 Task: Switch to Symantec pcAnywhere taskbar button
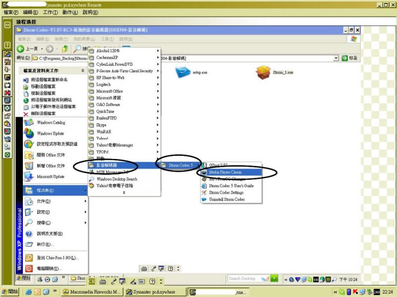[x=155, y=292]
